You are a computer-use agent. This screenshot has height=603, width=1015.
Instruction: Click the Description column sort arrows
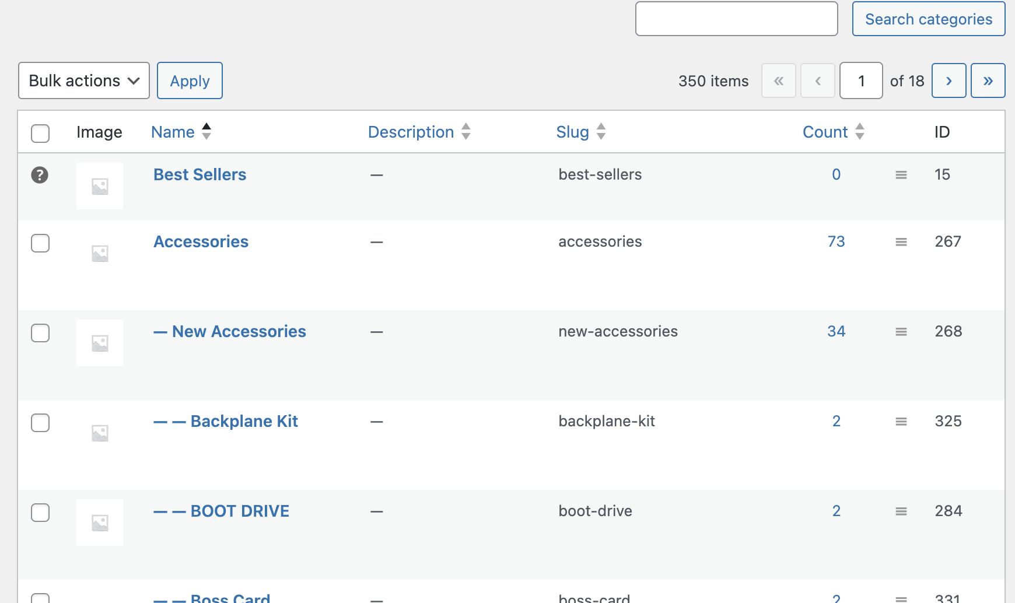click(x=466, y=132)
